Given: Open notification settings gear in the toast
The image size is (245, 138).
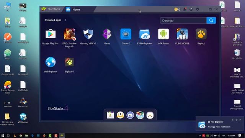Looking at the screenshot, I should [237, 120].
